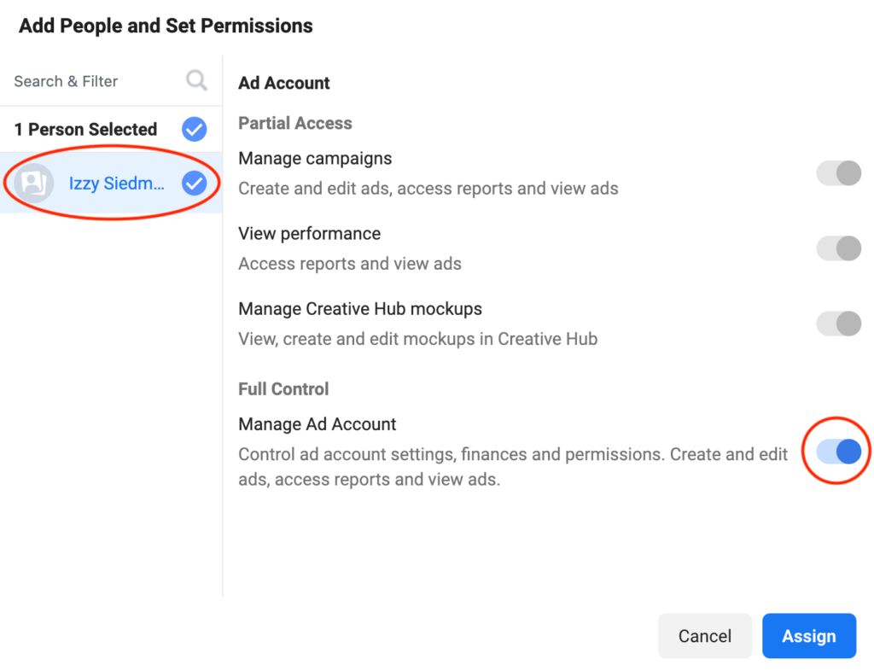Click the magnifying glass search icon
Image resolution: width=874 pixels, height=671 pixels.
point(196,81)
